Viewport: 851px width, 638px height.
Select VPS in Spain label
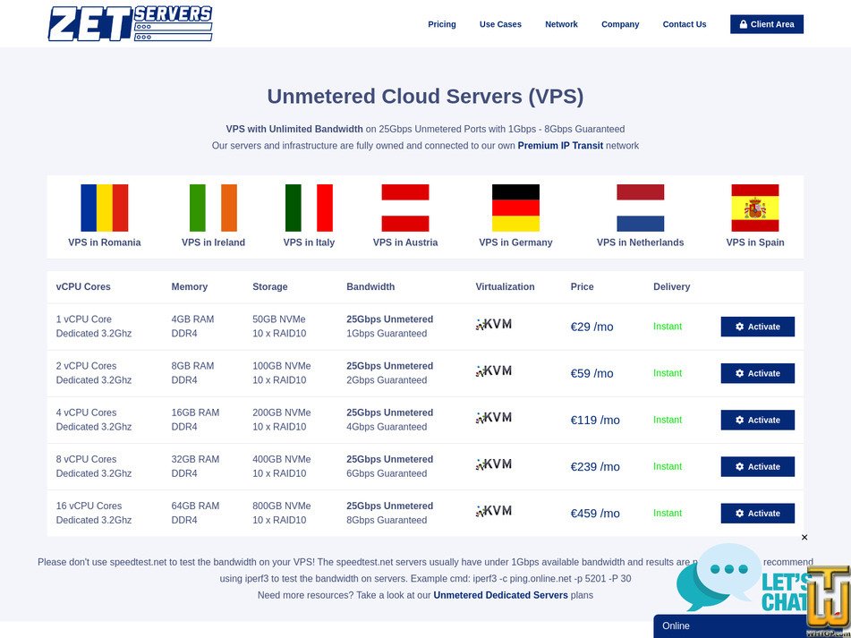[755, 242]
